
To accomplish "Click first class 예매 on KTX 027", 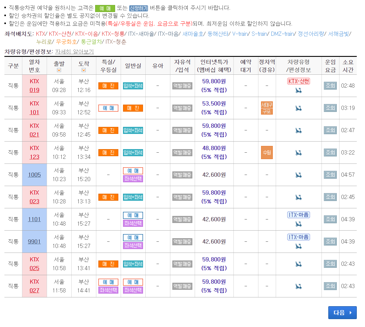I will pos(108,282).
